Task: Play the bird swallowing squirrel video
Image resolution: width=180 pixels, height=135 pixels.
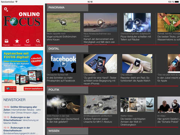Action: coord(63,22)
